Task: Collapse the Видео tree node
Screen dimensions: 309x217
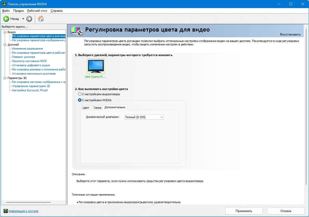Action: pyautogui.click(x=5, y=32)
